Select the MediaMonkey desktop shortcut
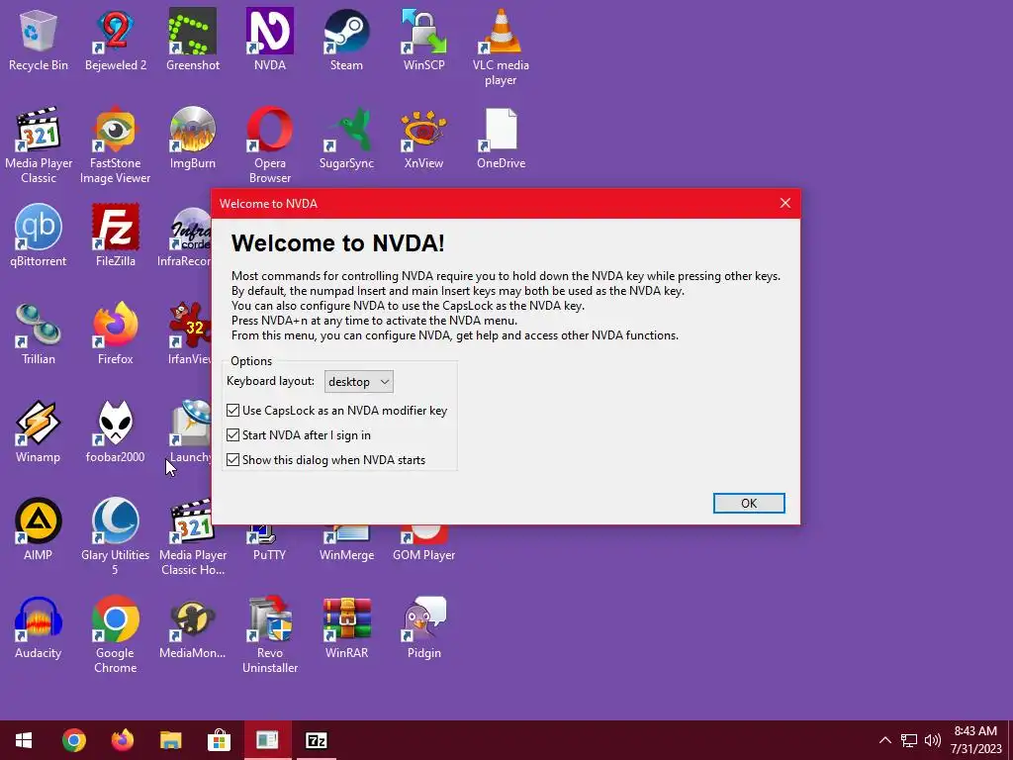This screenshot has height=760, width=1013. [x=193, y=627]
